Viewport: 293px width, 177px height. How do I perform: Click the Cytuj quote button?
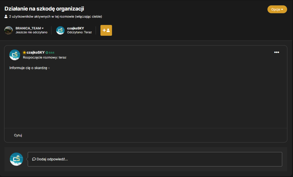click(x=18, y=135)
